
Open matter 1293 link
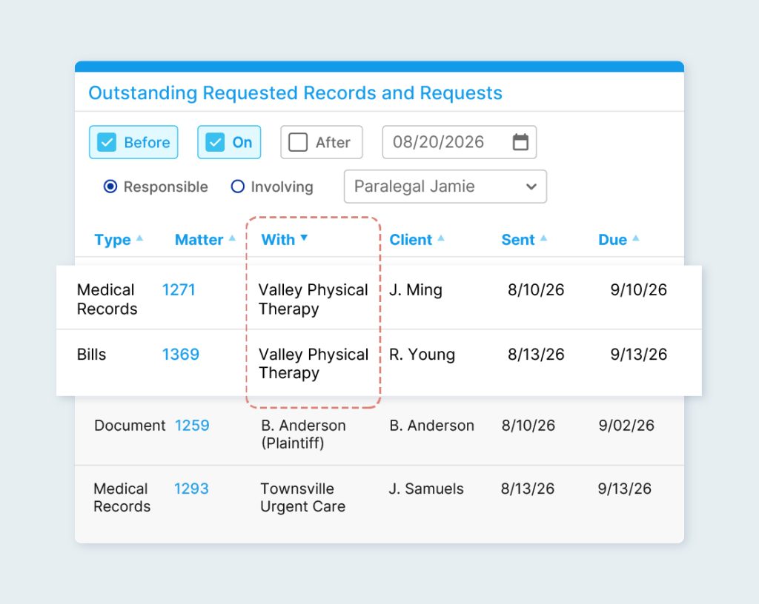pos(191,489)
